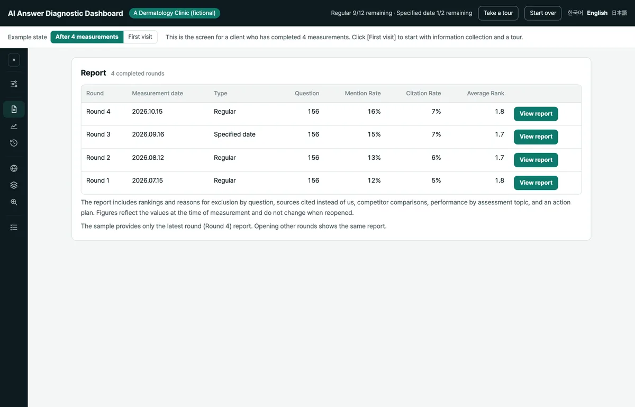Switch example state to First visit
The height and width of the screenshot is (407, 635).
tap(140, 37)
